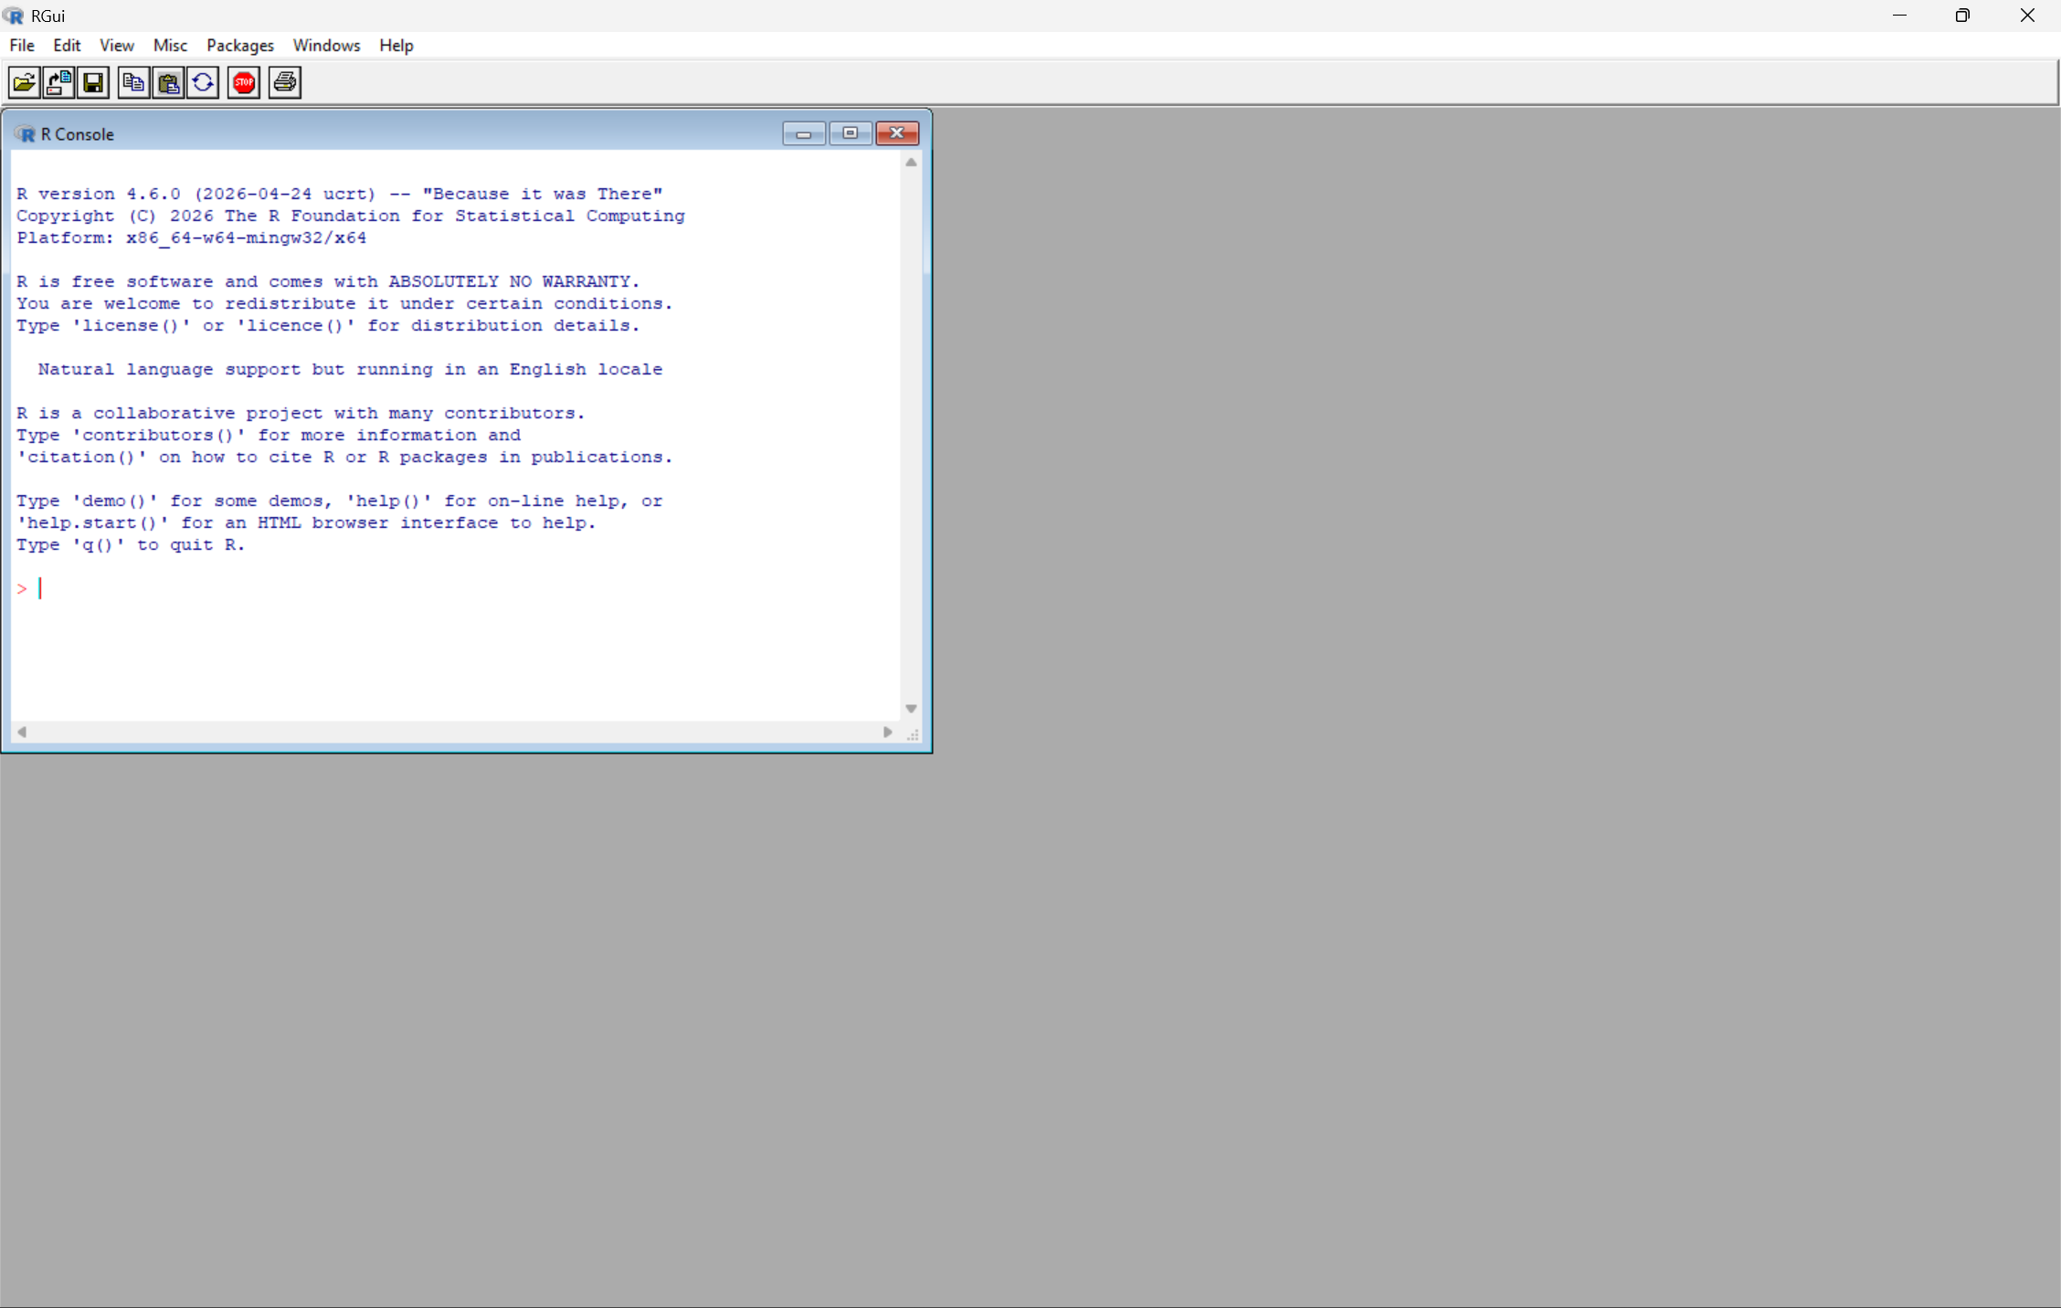Click the console scroll up arrow

[x=911, y=163]
